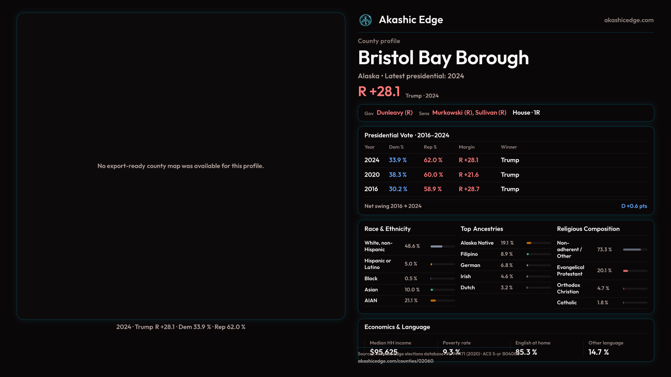
Task: Click the D +0.6 pts net swing value
Action: (634, 206)
